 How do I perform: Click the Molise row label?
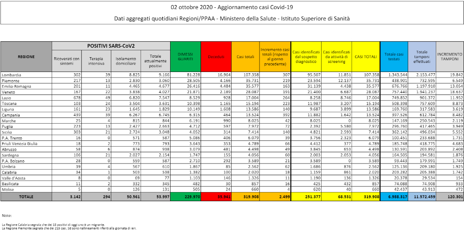[8, 190]
